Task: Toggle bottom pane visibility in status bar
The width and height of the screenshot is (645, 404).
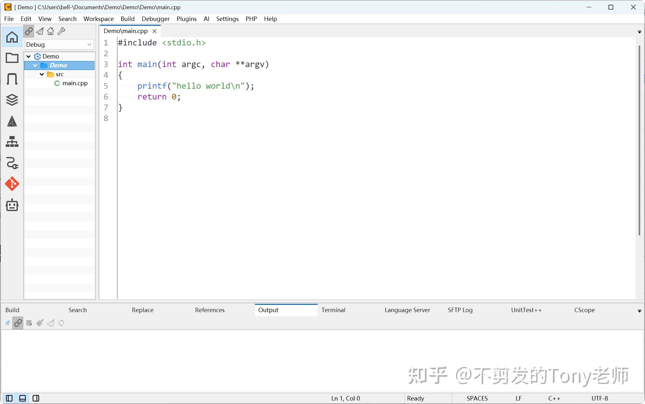Action: pyautogui.click(x=23, y=398)
